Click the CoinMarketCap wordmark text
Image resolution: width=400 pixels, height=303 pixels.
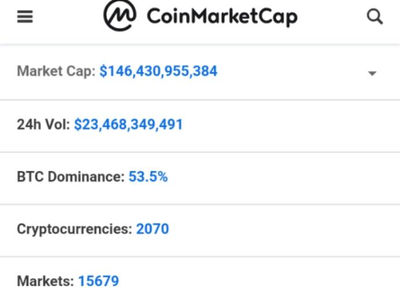(x=222, y=17)
